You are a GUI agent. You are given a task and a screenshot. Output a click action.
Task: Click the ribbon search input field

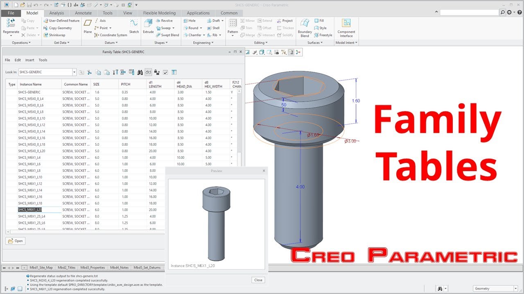point(470,13)
